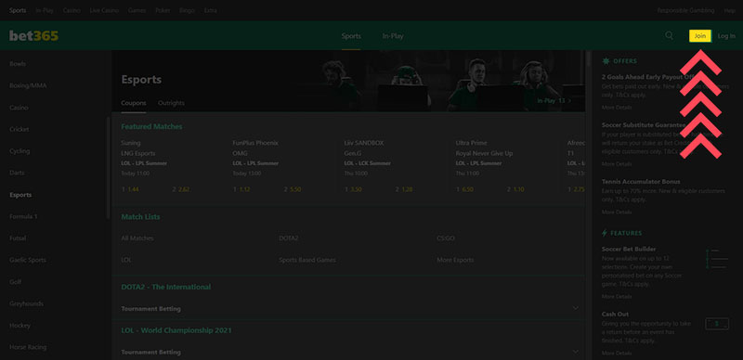The width and height of the screenshot is (743, 360).
Task: Click the bet365 logo
Action: (x=34, y=35)
